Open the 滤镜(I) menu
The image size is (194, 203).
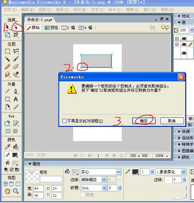(132, 10)
